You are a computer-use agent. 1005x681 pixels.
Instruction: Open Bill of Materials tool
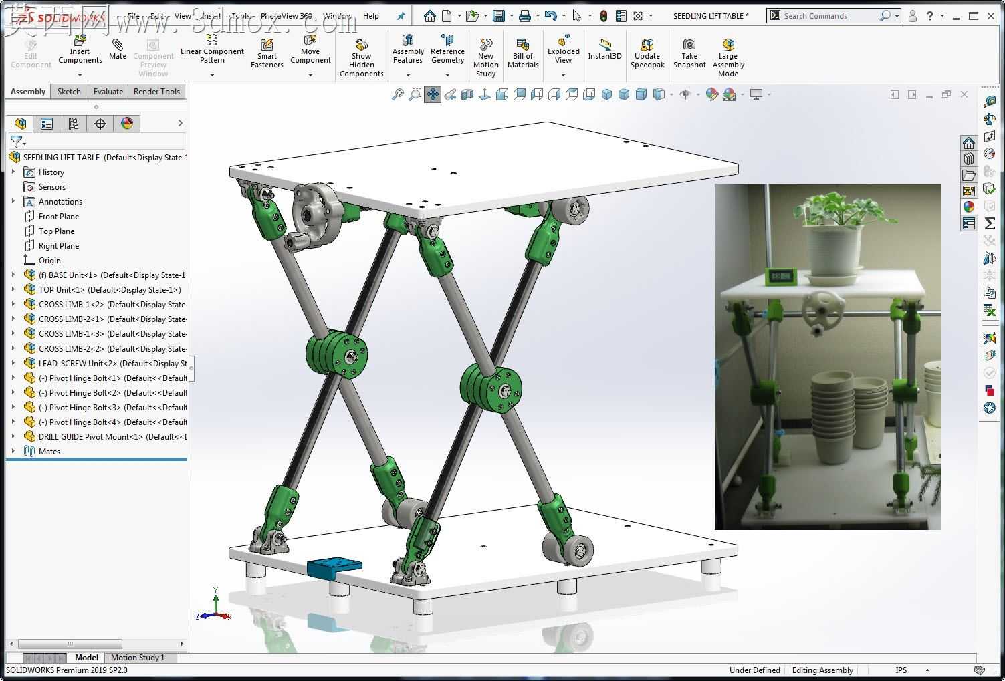(x=523, y=53)
